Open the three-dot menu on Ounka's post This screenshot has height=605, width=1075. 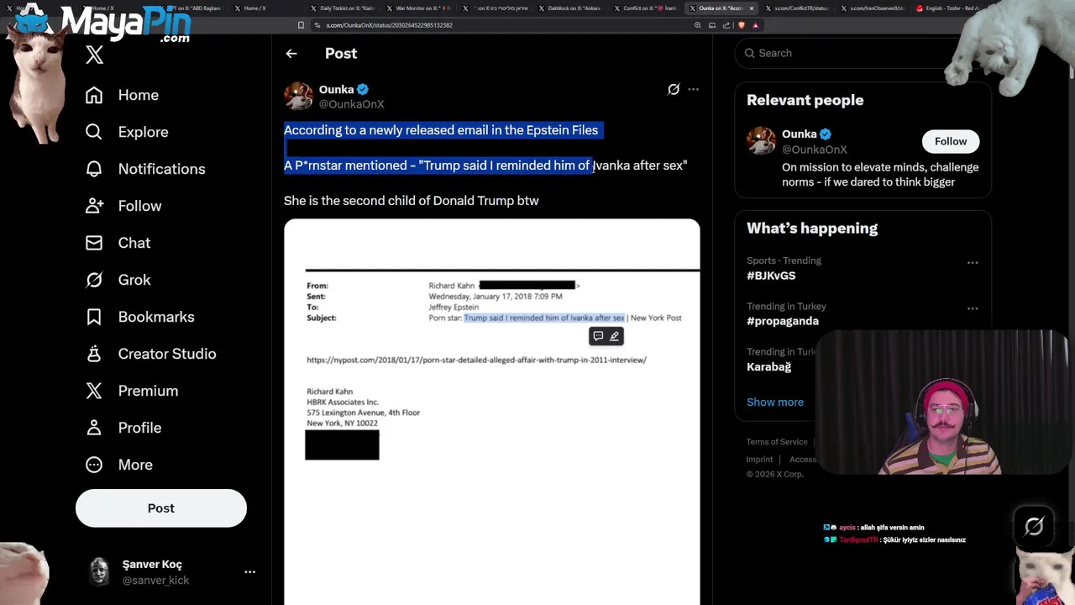coord(693,89)
